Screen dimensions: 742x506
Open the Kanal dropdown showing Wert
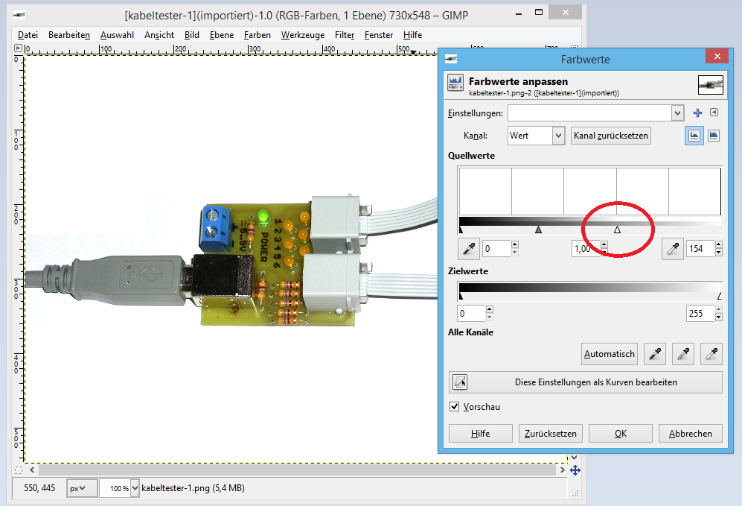536,136
